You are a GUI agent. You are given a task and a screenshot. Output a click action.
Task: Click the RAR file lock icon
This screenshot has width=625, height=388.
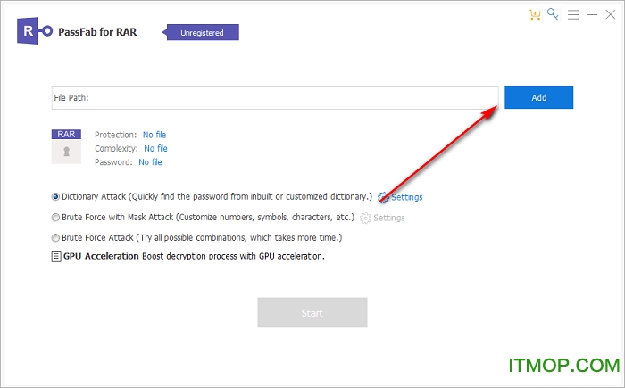click(66, 146)
